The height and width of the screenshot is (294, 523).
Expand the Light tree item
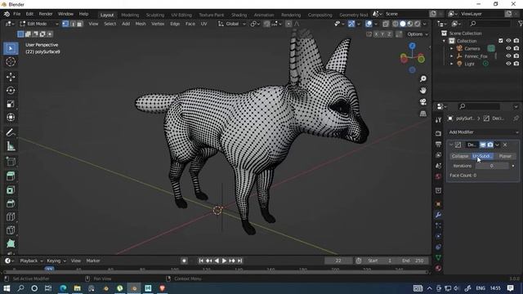[452, 64]
